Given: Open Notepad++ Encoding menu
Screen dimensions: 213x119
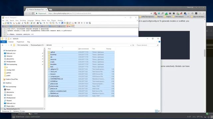Looking at the screenshot, I should click(x=23, y=20).
